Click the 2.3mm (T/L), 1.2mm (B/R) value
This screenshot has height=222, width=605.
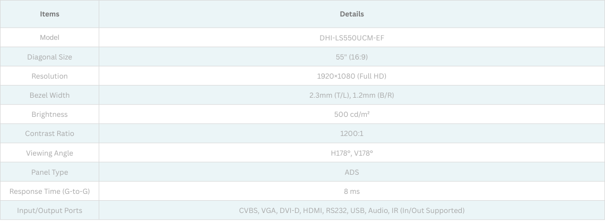click(x=351, y=95)
